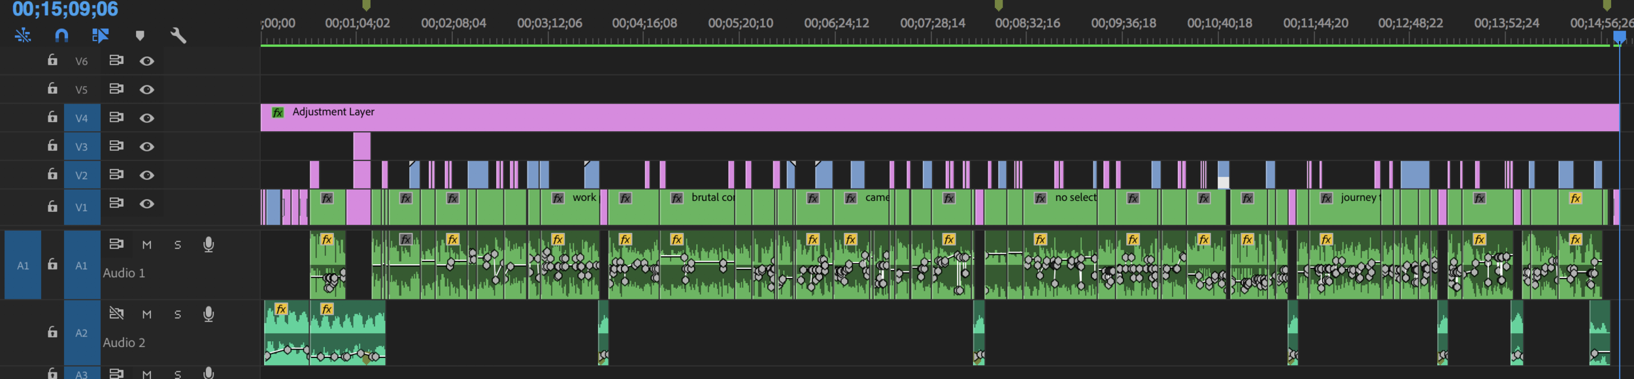Mute Audio 2 track with M
Viewport: 1634px width, 379px height.
coord(147,314)
